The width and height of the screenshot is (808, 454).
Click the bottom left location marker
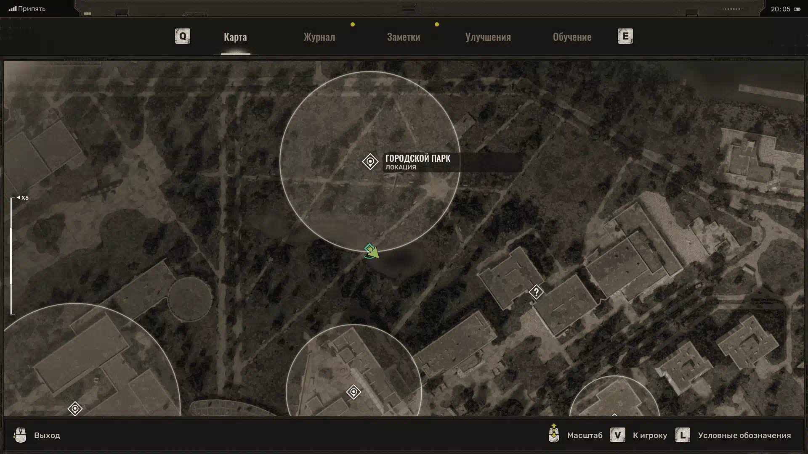pyautogui.click(x=75, y=408)
